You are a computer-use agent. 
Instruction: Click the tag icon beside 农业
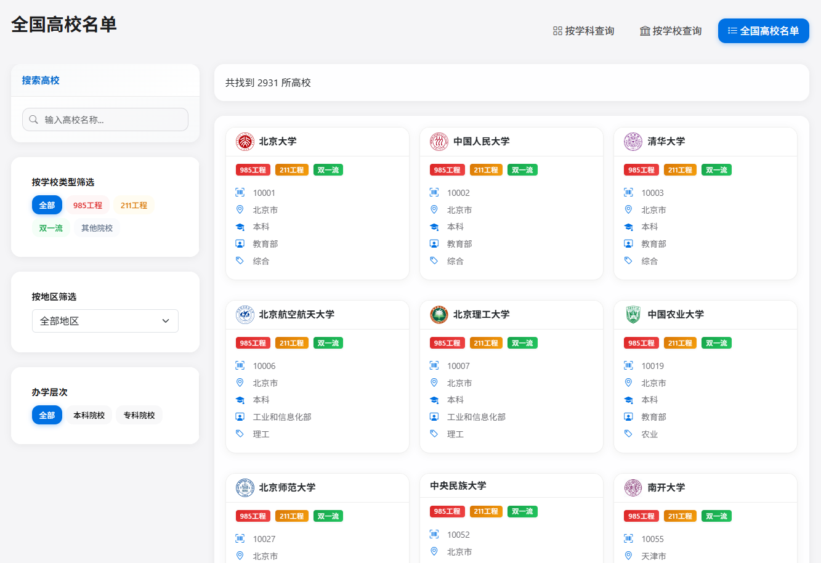point(628,434)
